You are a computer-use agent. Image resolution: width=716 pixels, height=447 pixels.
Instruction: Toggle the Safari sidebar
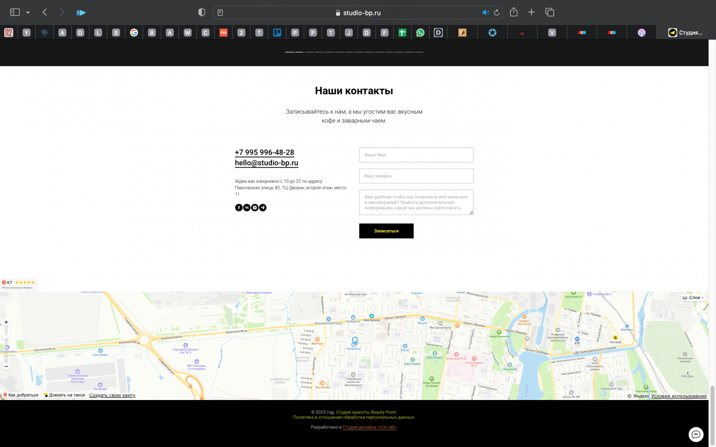pos(15,12)
